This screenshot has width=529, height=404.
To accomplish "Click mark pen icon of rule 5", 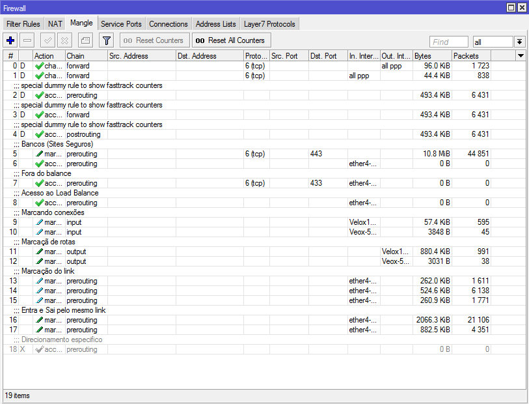I will 39,154.
